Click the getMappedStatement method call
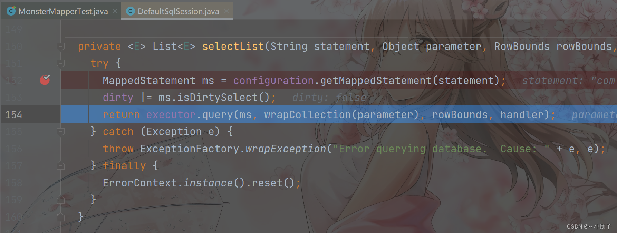The image size is (617, 233). (376, 80)
